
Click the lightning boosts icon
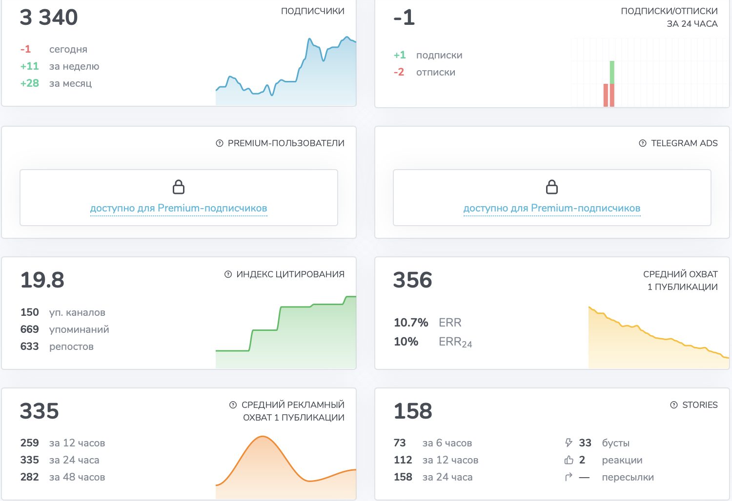(x=569, y=443)
